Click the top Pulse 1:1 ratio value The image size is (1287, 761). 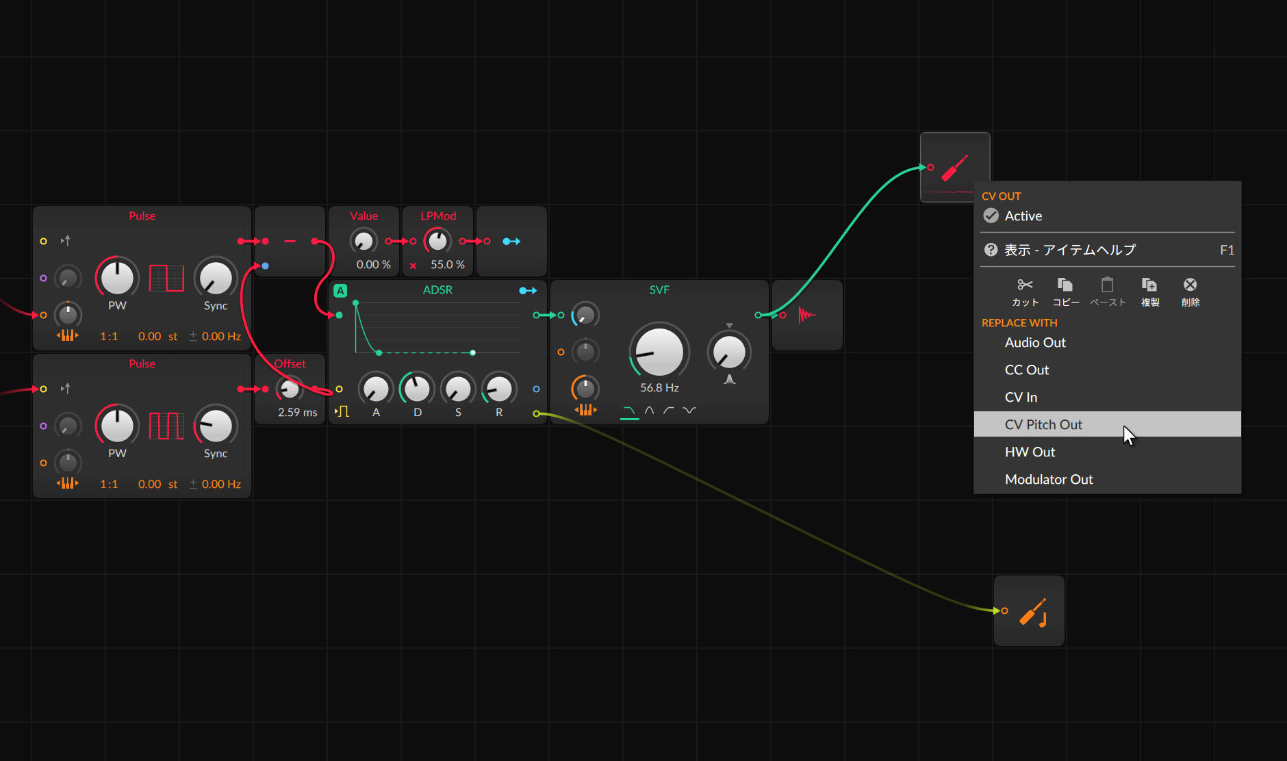pyautogui.click(x=109, y=336)
